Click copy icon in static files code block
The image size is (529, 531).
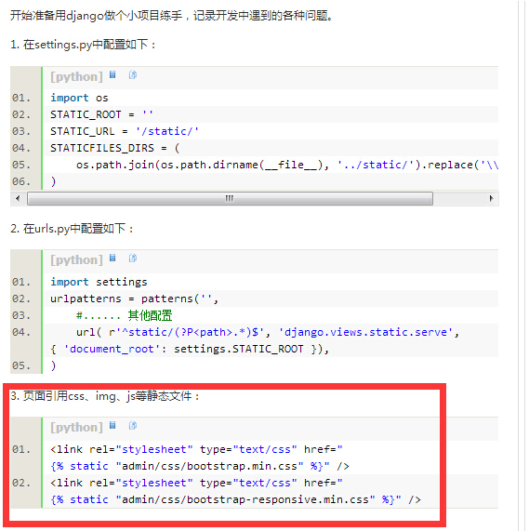click(x=133, y=425)
